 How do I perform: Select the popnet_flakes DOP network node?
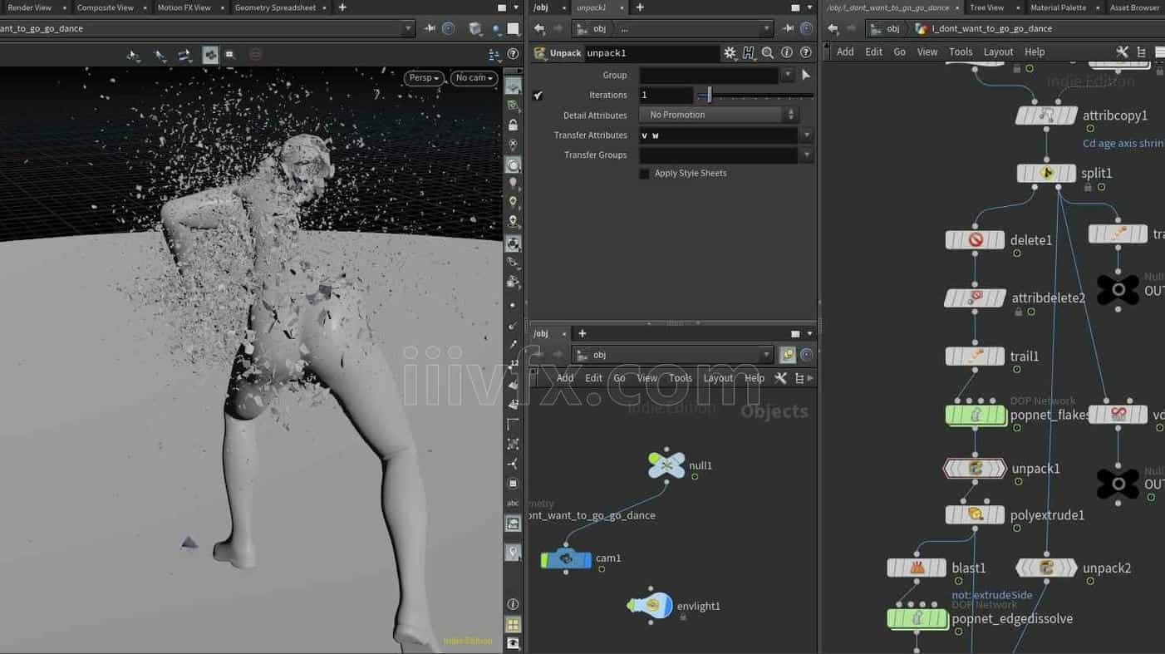976,415
